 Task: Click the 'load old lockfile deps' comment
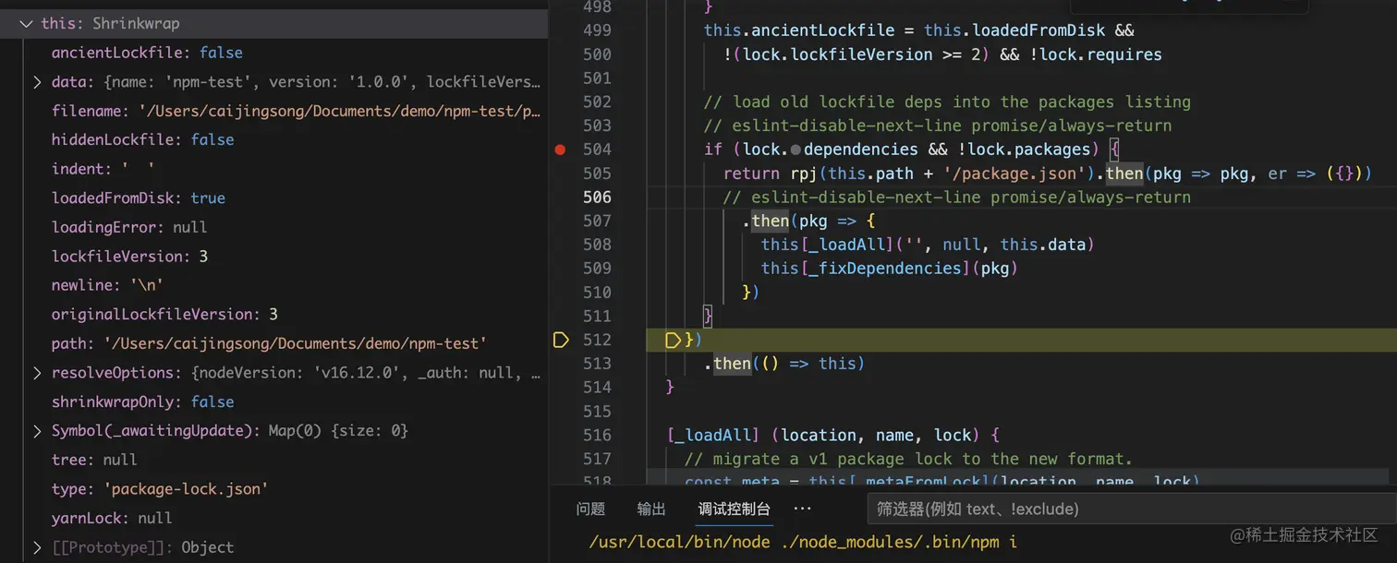point(947,102)
